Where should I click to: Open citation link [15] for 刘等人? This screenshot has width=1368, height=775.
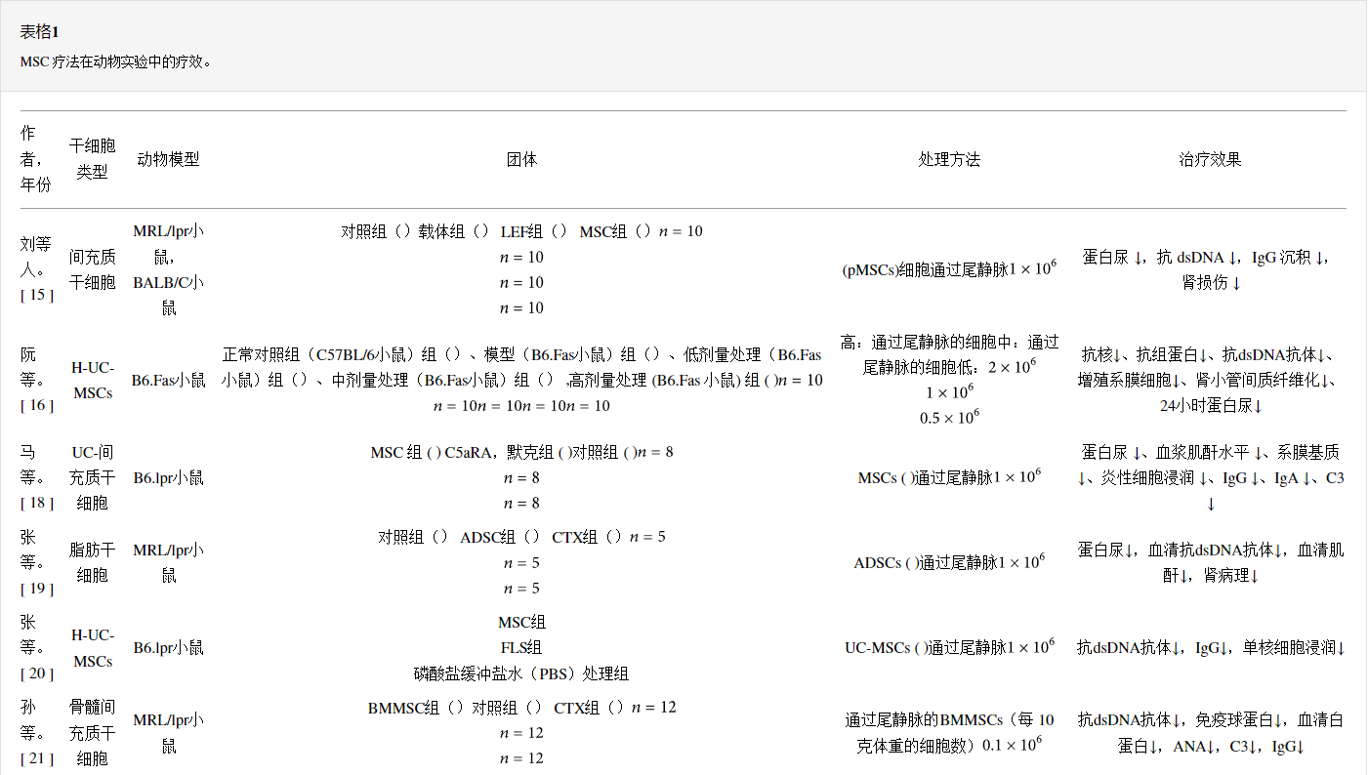(x=37, y=295)
